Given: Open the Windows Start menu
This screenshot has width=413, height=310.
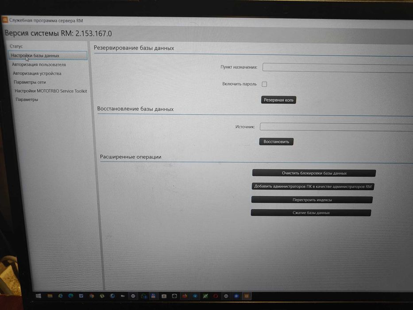Looking at the screenshot, I should pos(39,296).
